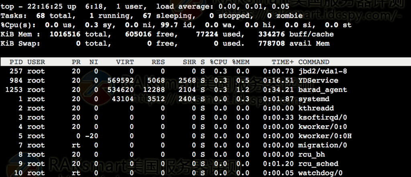Image resolution: width=411 pixels, height=177 pixels.
Task: Select the kthreadd process row command
Action: point(316,108)
